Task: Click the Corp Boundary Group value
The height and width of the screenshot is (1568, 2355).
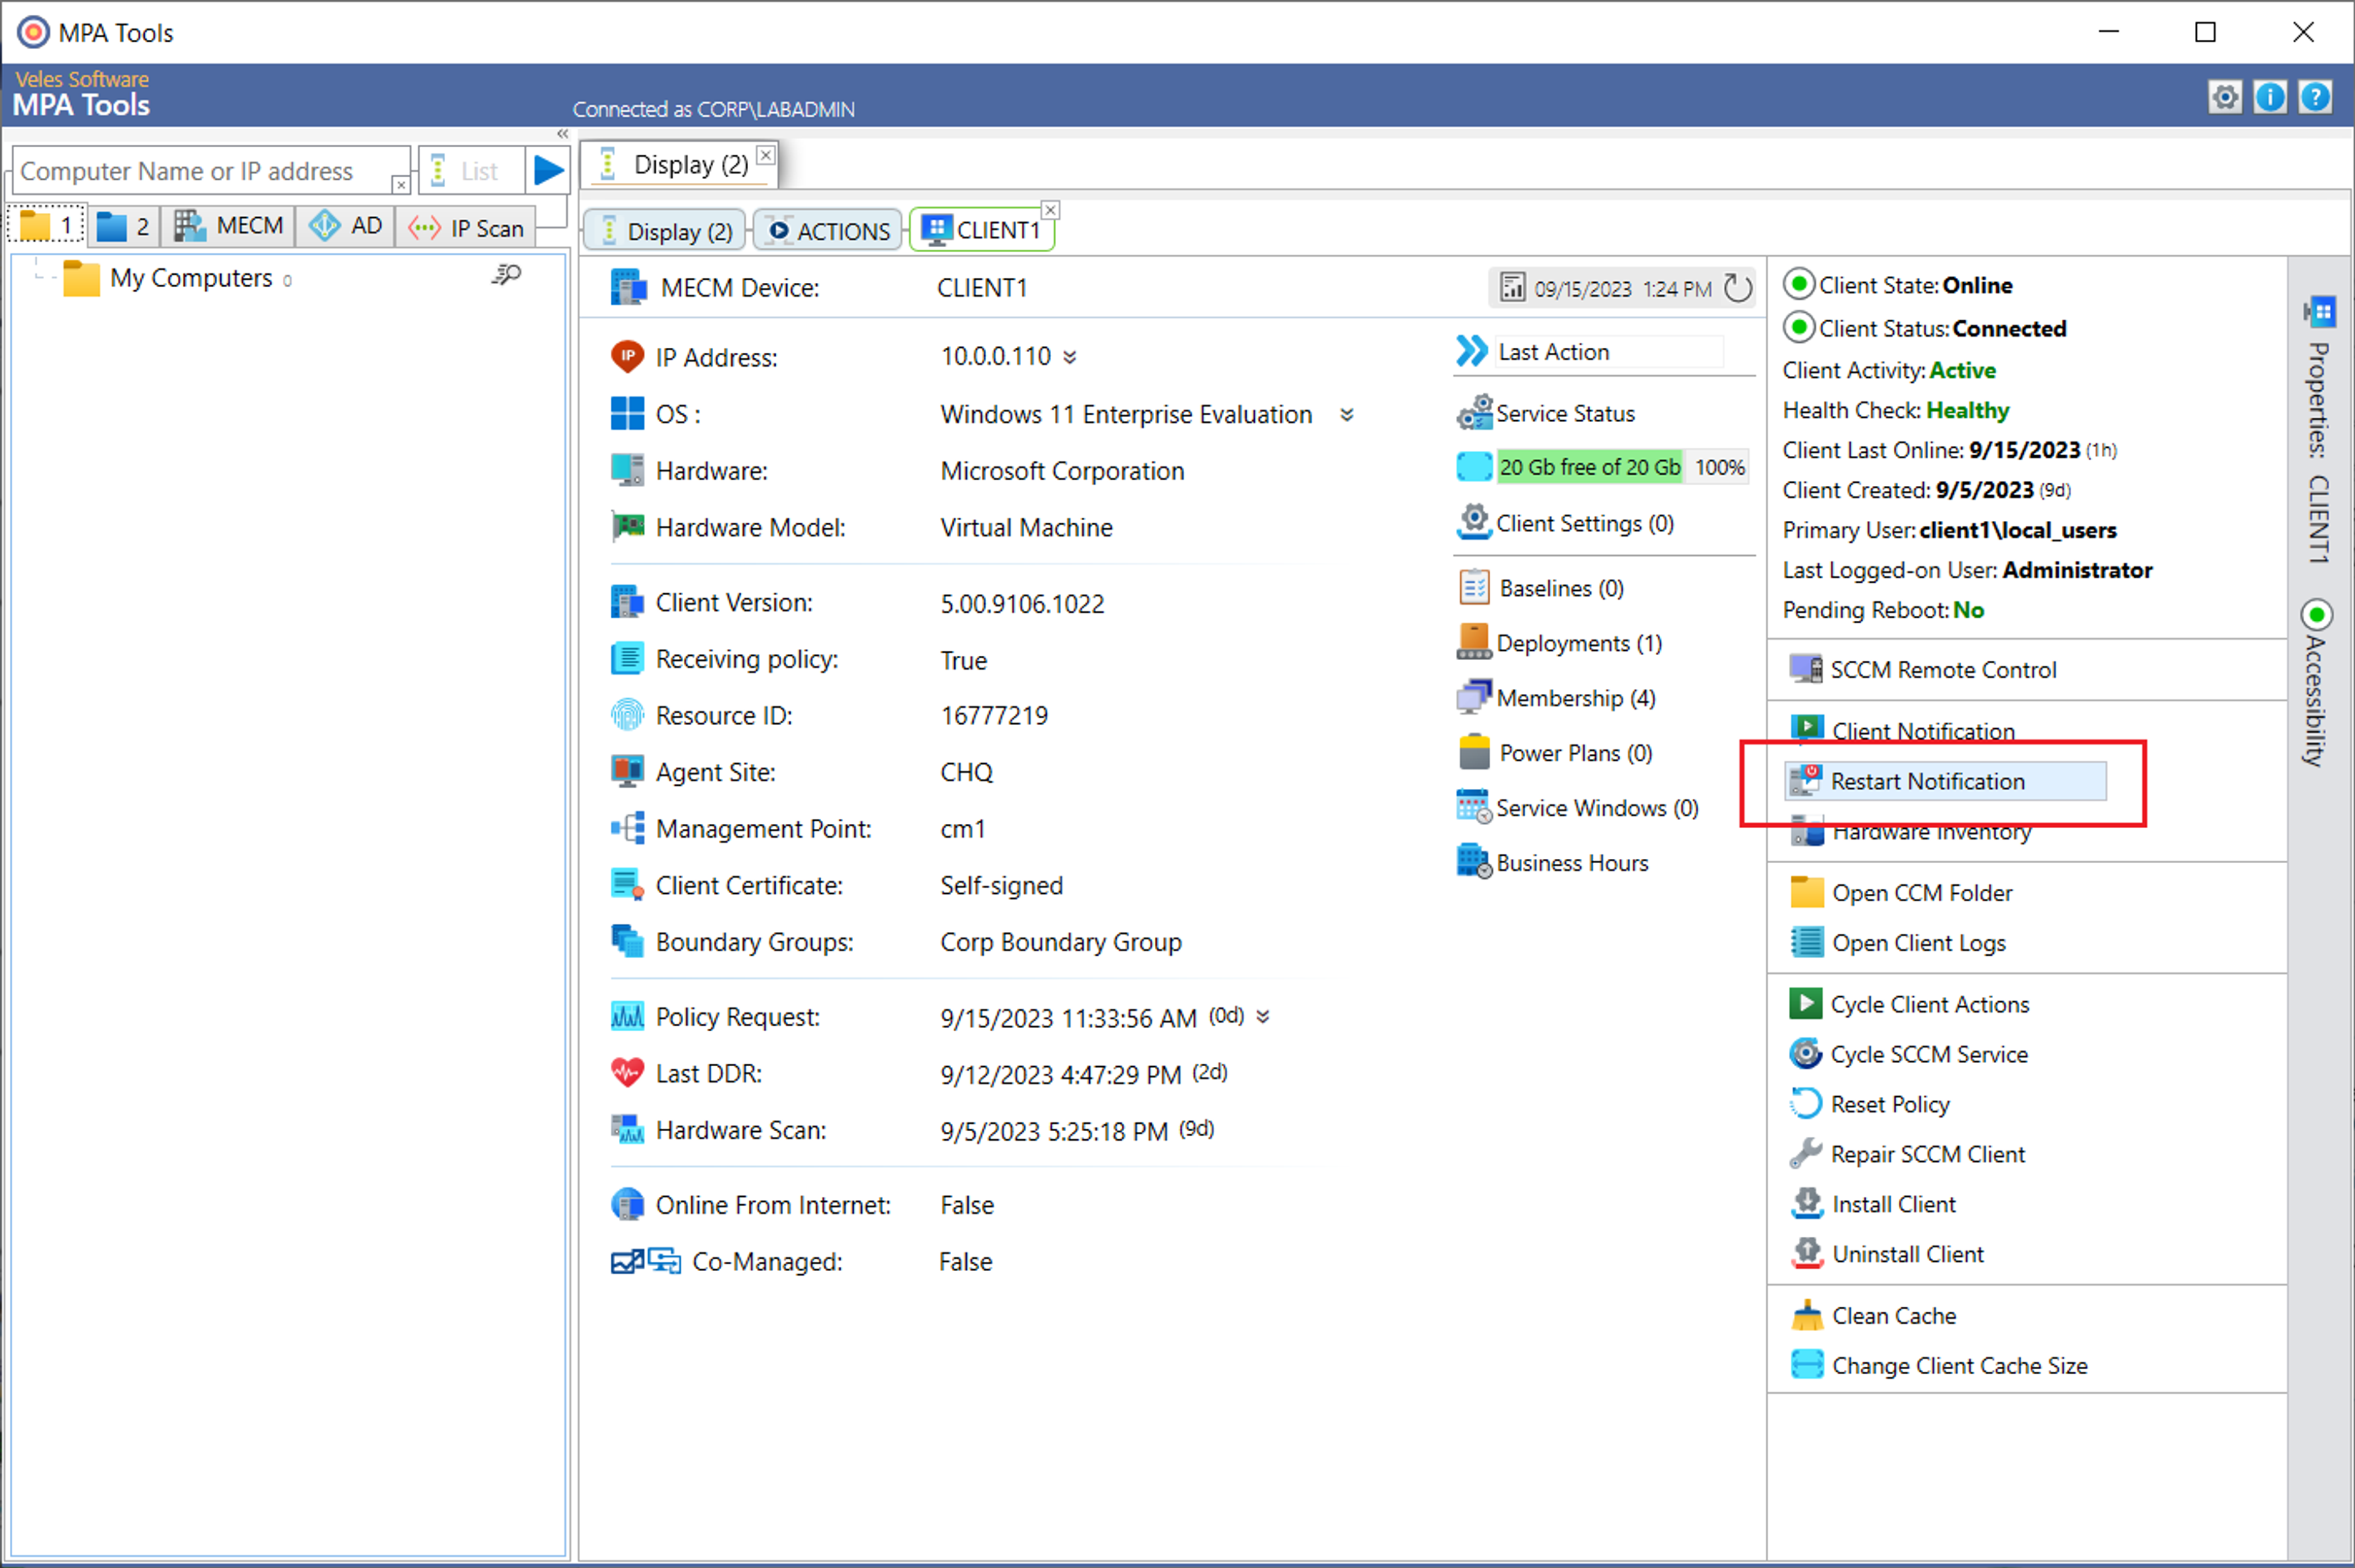Action: pos(1060,942)
